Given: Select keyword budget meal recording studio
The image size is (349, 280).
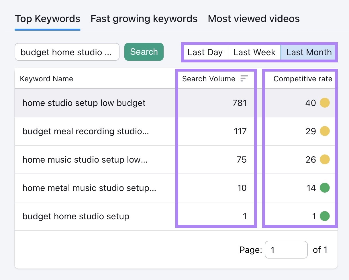Looking at the screenshot, I should [x=86, y=131].
